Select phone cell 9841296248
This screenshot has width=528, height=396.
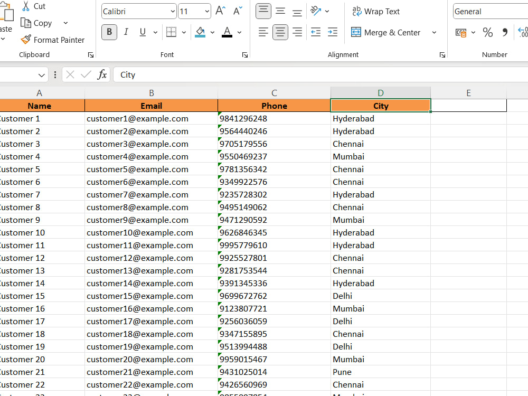coord(274,118)
